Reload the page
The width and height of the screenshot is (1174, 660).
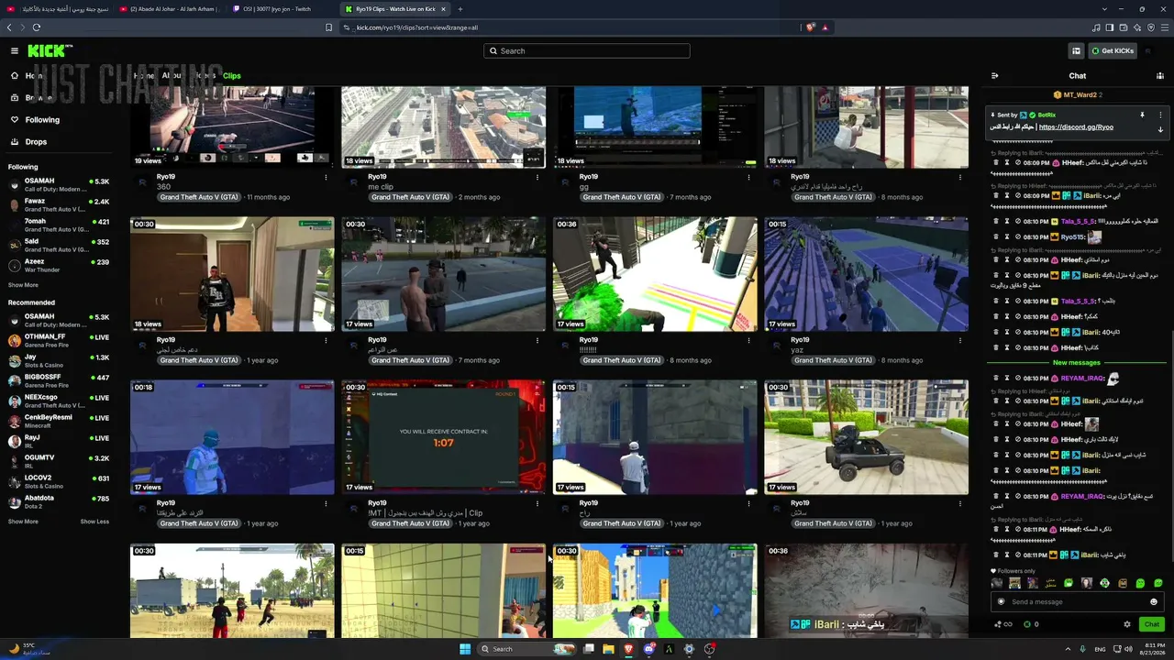click(37, 27)
